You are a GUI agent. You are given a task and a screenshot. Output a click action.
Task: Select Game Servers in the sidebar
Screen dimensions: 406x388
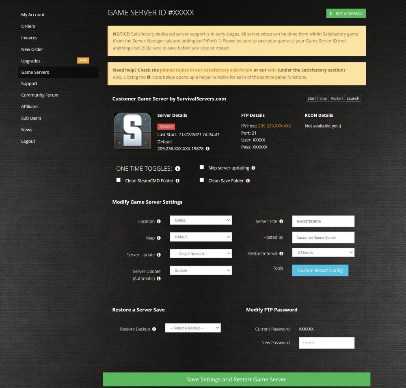pyautogui.click(x=58, y=72)
